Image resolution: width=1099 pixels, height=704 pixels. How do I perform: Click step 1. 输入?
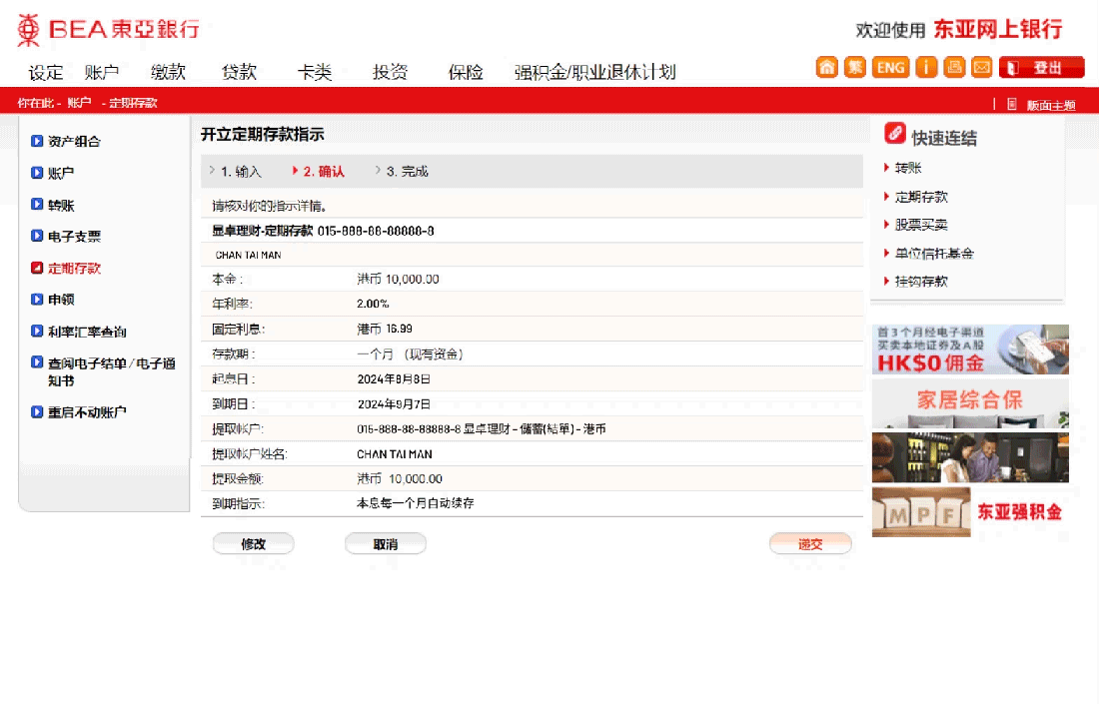241,172
